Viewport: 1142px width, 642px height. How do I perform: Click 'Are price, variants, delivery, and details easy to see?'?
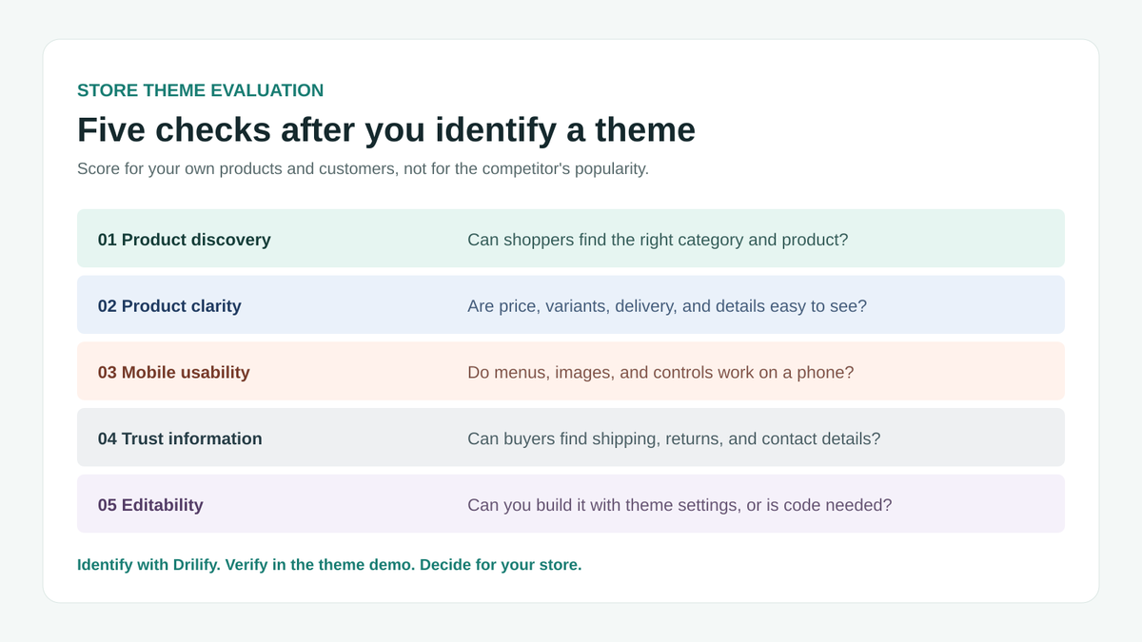(667, 306)
